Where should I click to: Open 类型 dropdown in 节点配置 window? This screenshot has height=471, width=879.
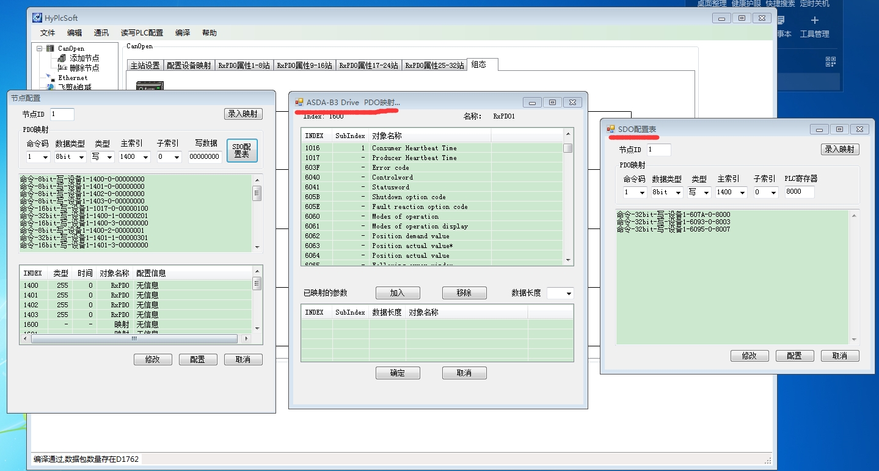(x=110, y=158)
